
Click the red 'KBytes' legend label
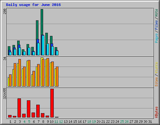(x=157, y=112)
